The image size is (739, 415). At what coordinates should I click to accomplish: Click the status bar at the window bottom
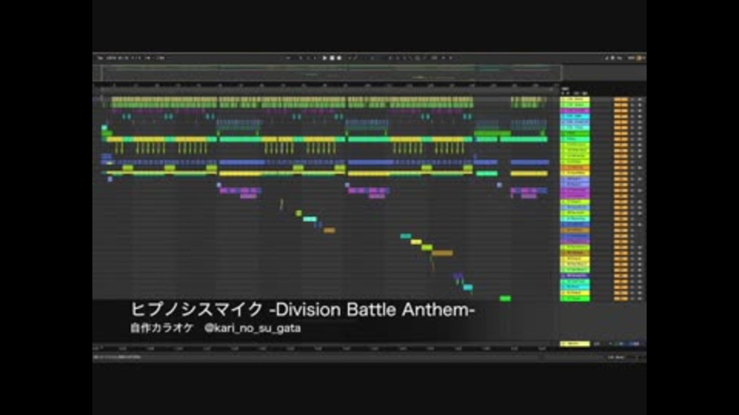click(369, 357)
